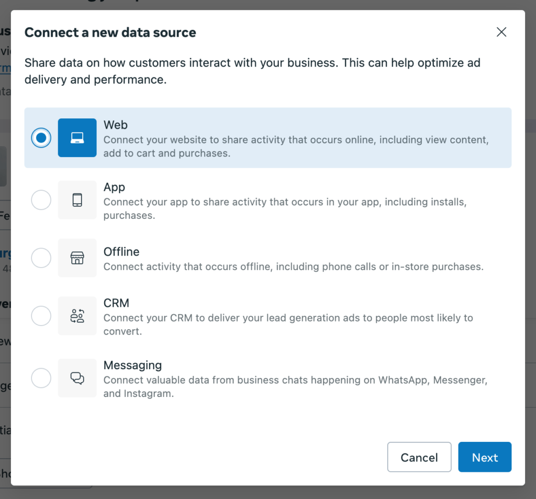This screenshot has height=499, width=536.
Task: Click the 'Messaging' option title
Action: [x=132, y=365]
